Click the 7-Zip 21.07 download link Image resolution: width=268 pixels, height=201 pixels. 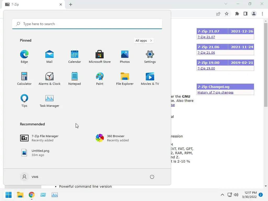pyautogui.click(x=206, y=37)
